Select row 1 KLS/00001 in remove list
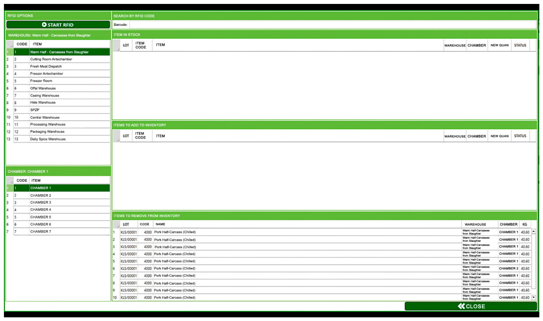The image size is (543, 321). (322, 232)
